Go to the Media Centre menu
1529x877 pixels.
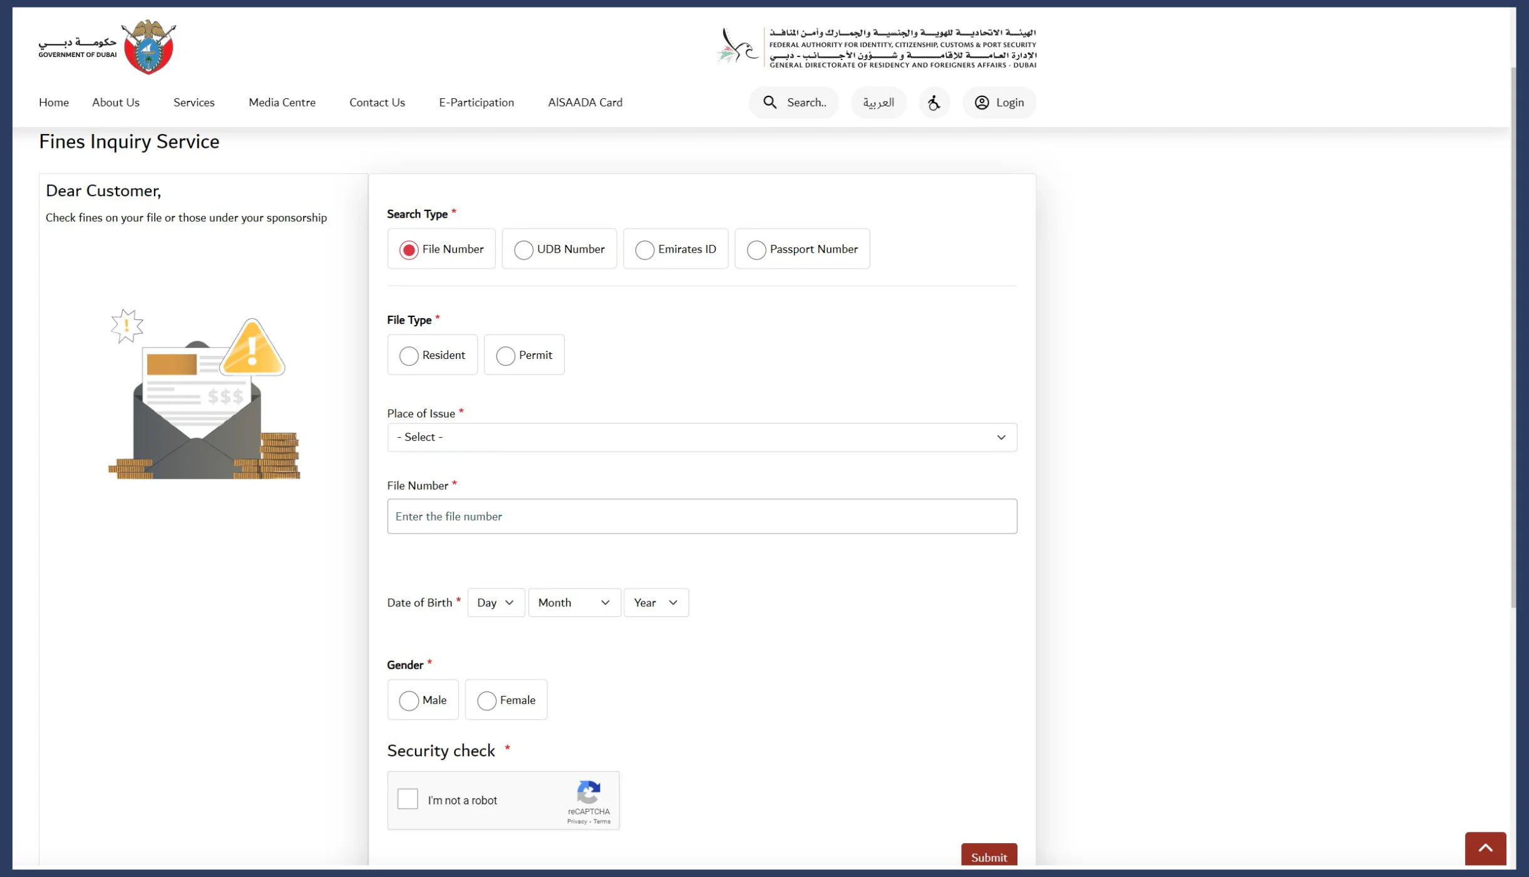282,103
